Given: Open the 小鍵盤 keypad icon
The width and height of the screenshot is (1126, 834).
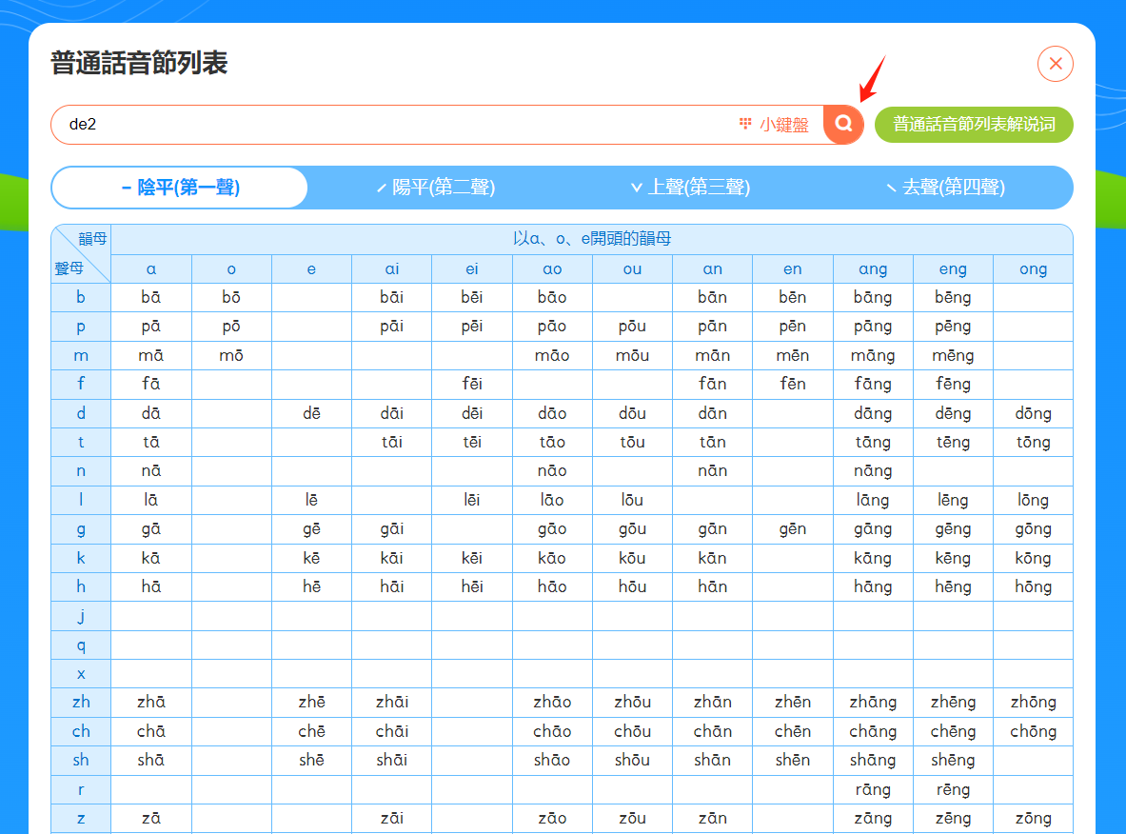Looking at the screenshot, I should click(x=774, y=125).
